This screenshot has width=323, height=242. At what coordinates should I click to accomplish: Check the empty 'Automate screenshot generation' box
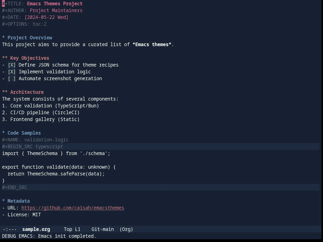tap(12, 79)
